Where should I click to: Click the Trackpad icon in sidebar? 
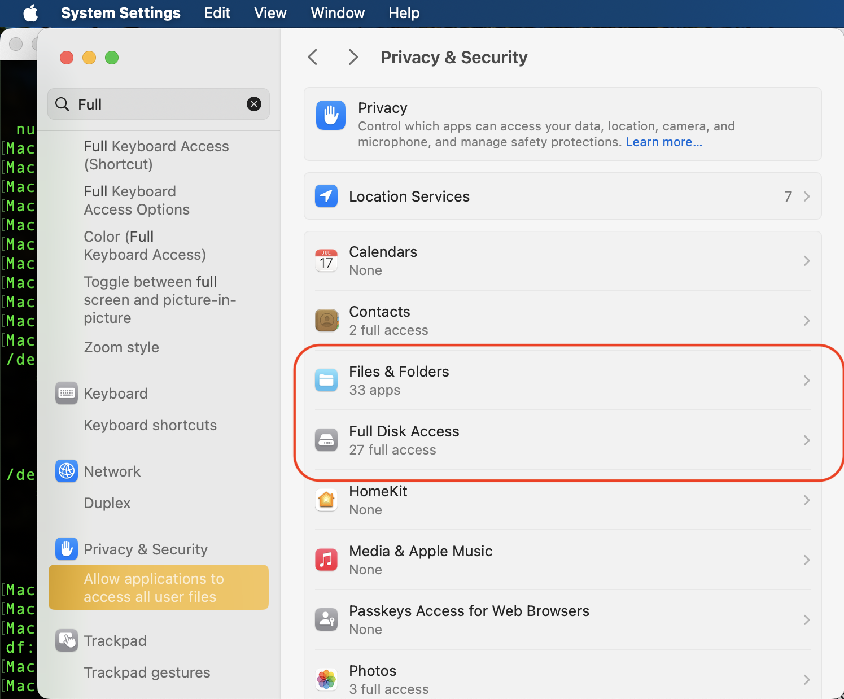click(67, 641)
